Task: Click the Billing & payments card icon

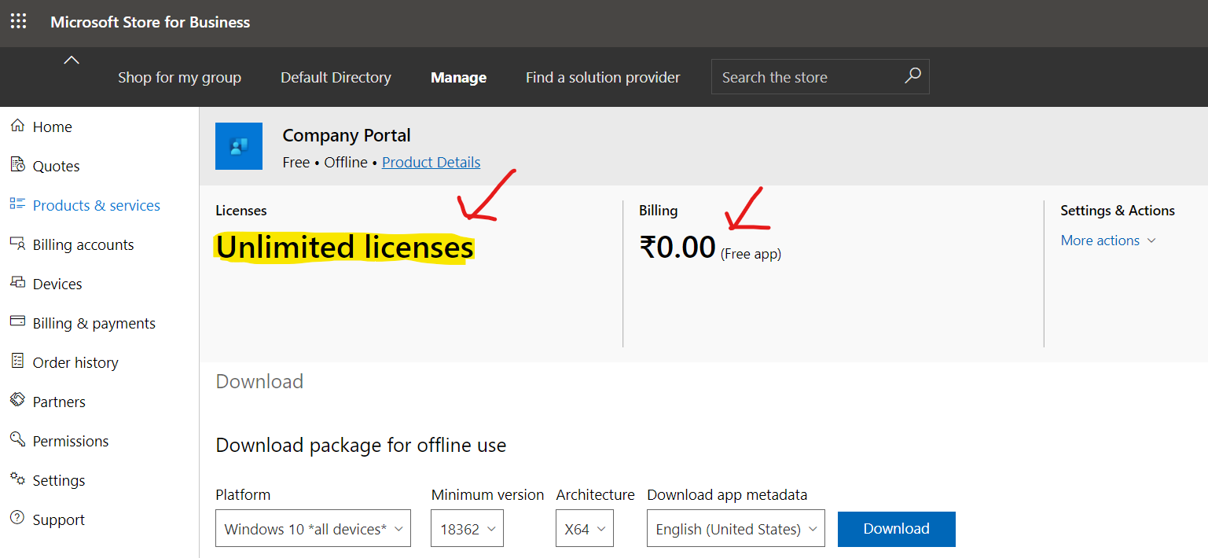Action: 17,322
